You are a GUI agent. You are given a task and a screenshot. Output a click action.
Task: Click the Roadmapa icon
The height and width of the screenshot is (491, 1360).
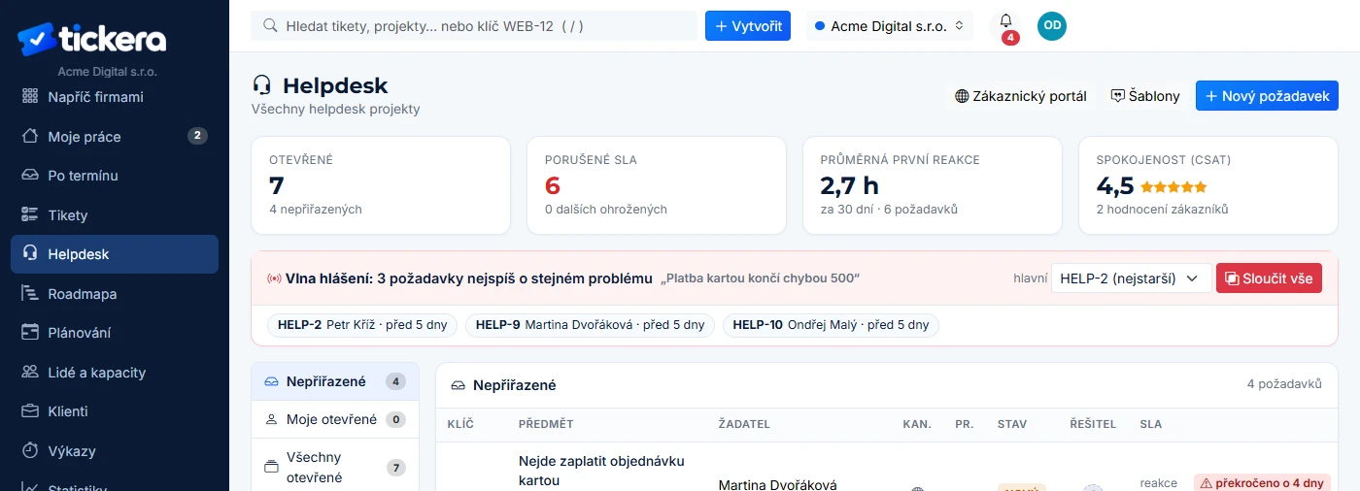click(30, 293)
